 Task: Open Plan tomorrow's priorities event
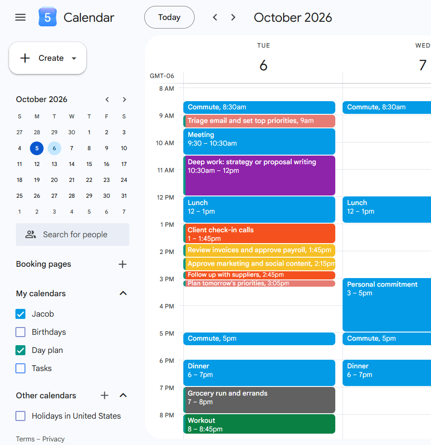(259, 284)
